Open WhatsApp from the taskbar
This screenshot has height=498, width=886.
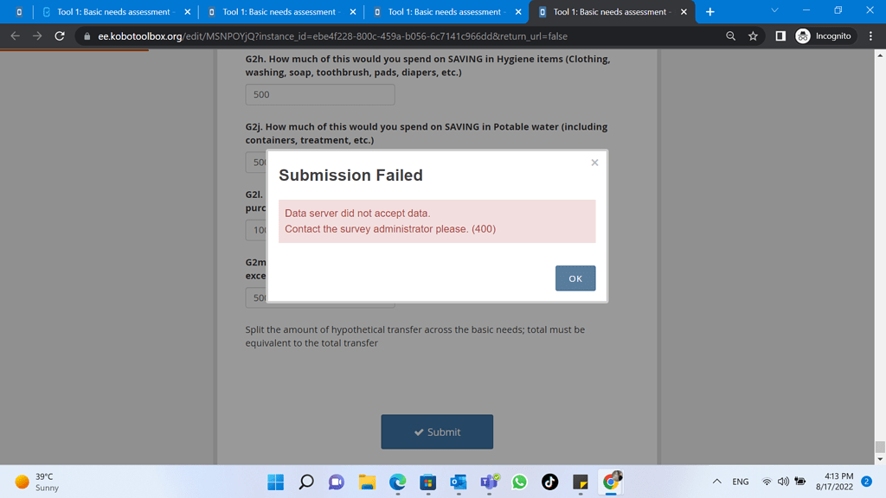(519, 482)
